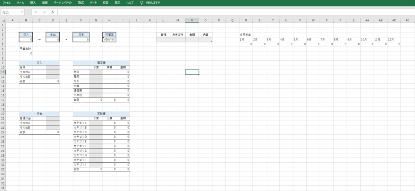Click the formula bar cancel X icon

[x=36, y=12]
